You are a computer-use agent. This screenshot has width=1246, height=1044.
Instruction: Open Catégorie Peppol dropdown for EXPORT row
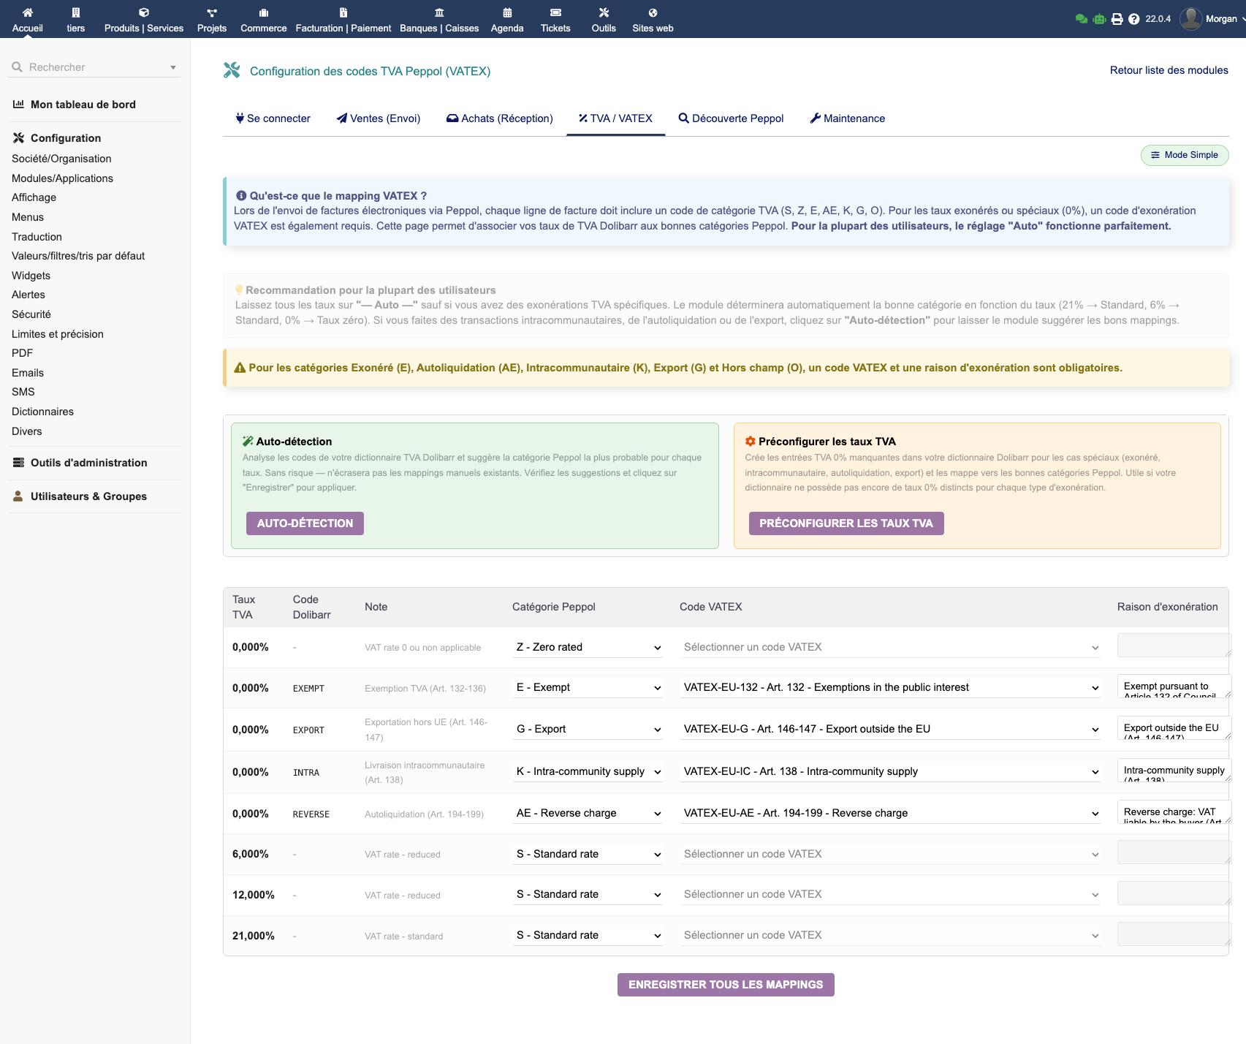588,730
